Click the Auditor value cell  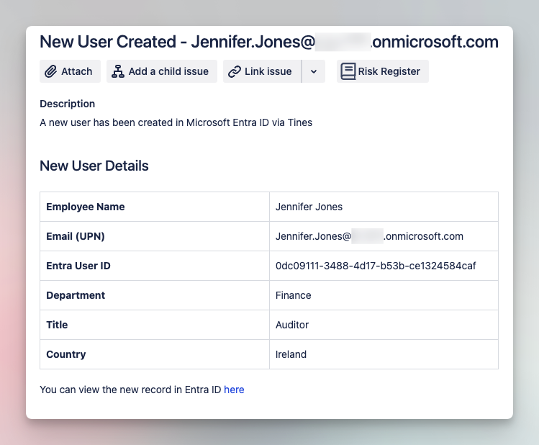click(x=384, y=325)
